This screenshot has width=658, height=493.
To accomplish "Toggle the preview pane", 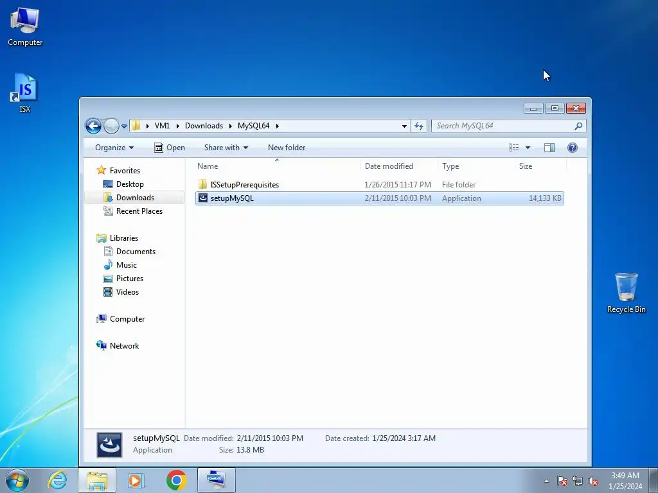I will coord(549,148).
